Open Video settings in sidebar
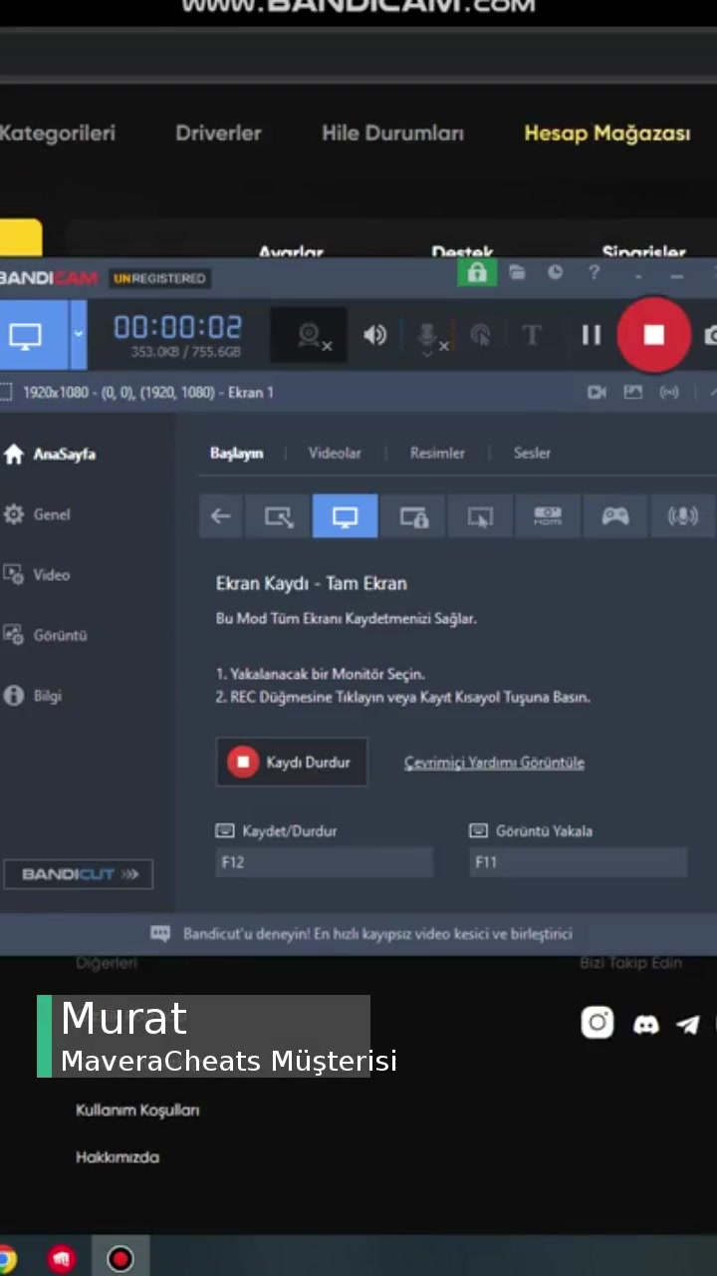717x1276 pixels. [37, 575]
